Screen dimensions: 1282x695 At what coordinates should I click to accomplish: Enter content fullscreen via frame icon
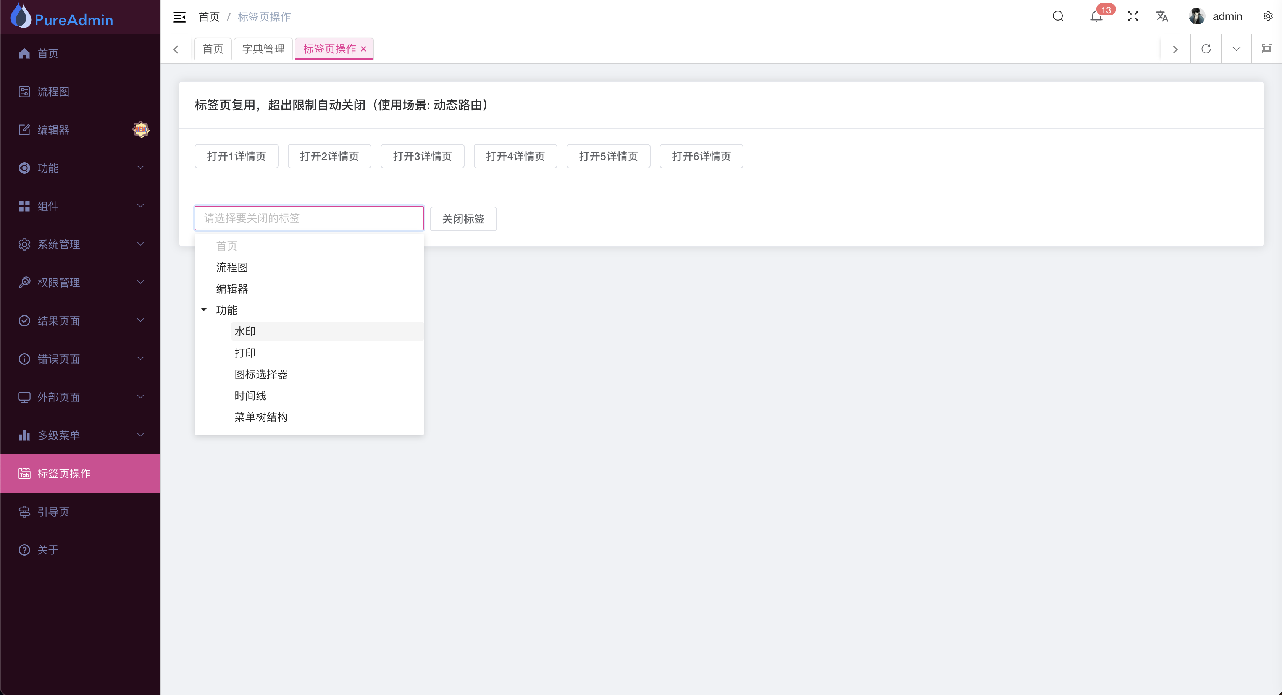click(1267, 49)
